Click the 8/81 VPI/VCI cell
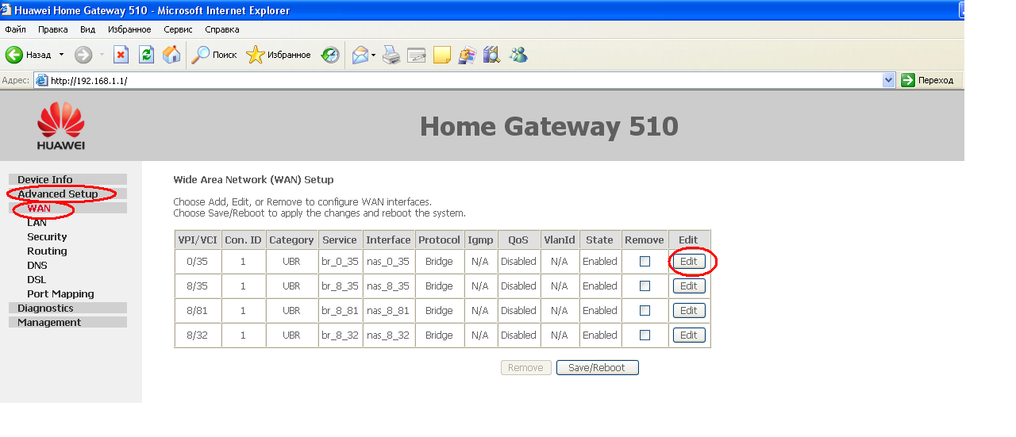This screenshot has height=437, width=1016. click(x=196, y=310)
